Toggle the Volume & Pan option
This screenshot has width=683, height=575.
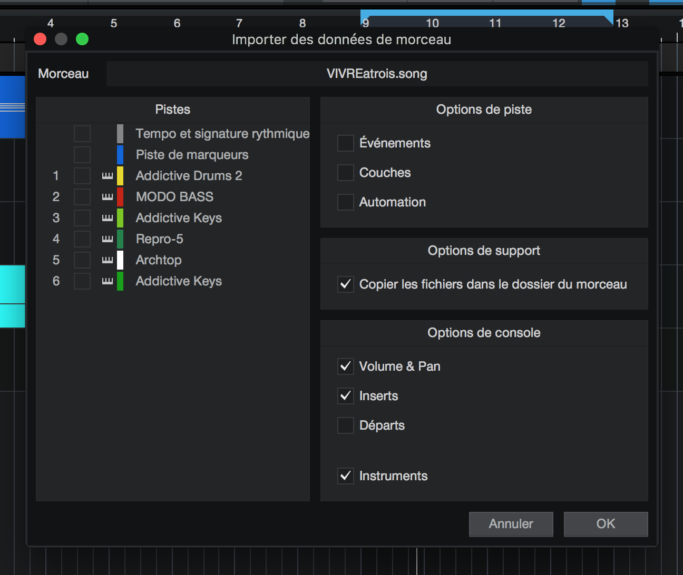[x=346, y=366]
